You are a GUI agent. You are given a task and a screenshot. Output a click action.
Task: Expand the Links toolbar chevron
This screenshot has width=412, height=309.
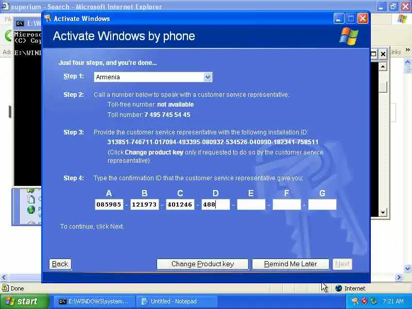[x=407, y=49]
